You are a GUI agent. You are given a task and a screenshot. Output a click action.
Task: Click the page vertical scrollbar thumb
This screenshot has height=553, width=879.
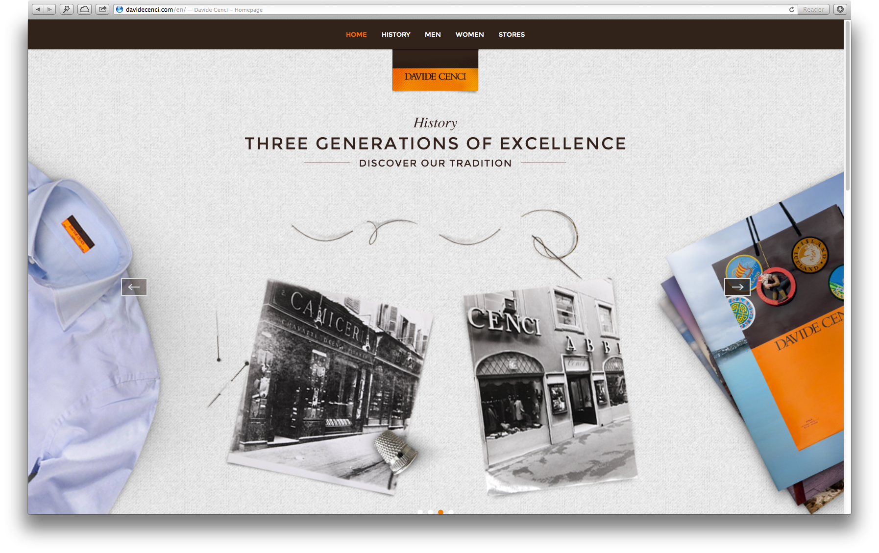pos(847,105)
